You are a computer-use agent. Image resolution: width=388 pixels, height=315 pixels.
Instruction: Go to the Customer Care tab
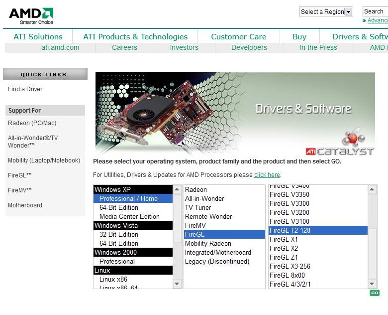[238, 36]
